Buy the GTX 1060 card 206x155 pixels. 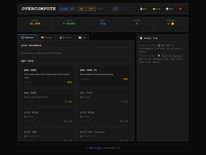48,76
